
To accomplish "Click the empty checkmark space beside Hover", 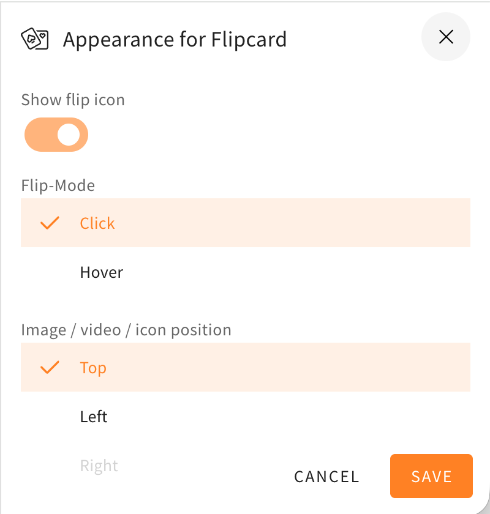I will [x=50, y=272].
